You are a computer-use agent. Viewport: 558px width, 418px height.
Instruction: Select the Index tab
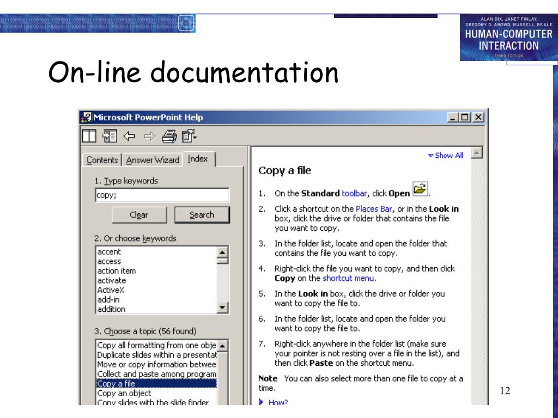tap(198, 158)
